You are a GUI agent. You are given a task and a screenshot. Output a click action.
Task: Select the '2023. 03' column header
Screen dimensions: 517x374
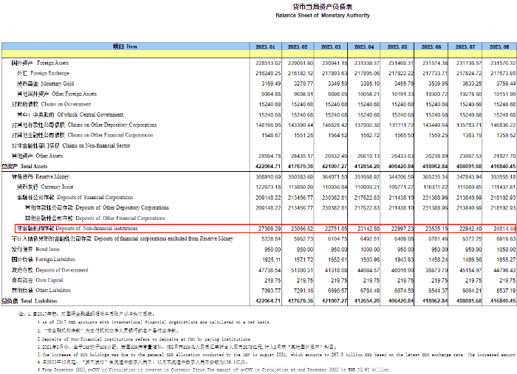pyautogui.click(x=331, y=46)
